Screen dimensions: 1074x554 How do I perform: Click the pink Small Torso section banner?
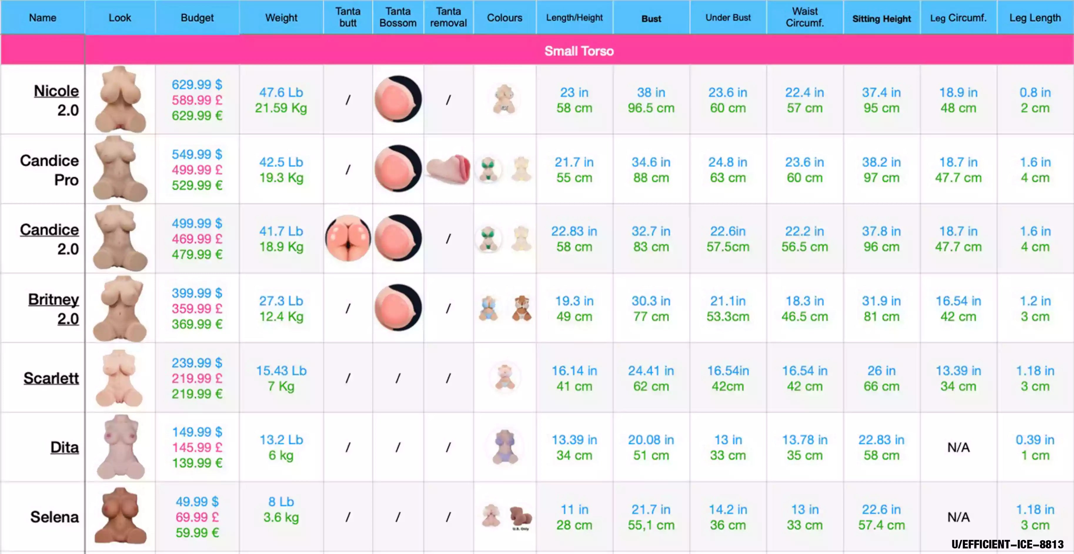point(579,51)
